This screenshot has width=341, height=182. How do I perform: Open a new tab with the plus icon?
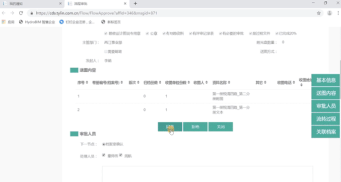(136, 3)
